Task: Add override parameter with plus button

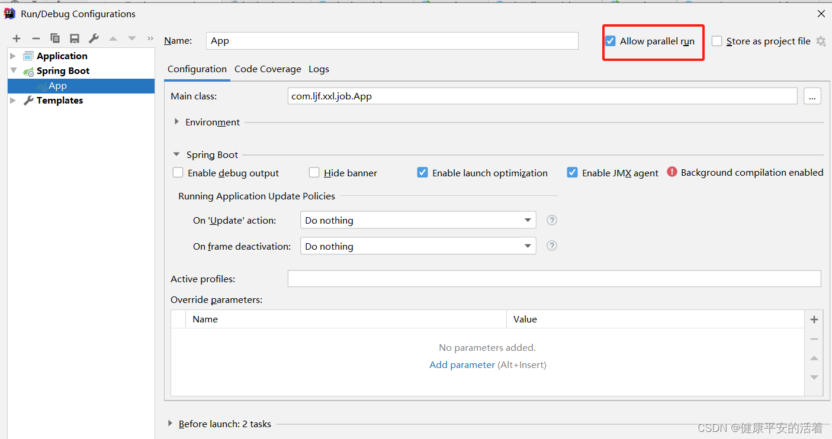Action: 814,319
